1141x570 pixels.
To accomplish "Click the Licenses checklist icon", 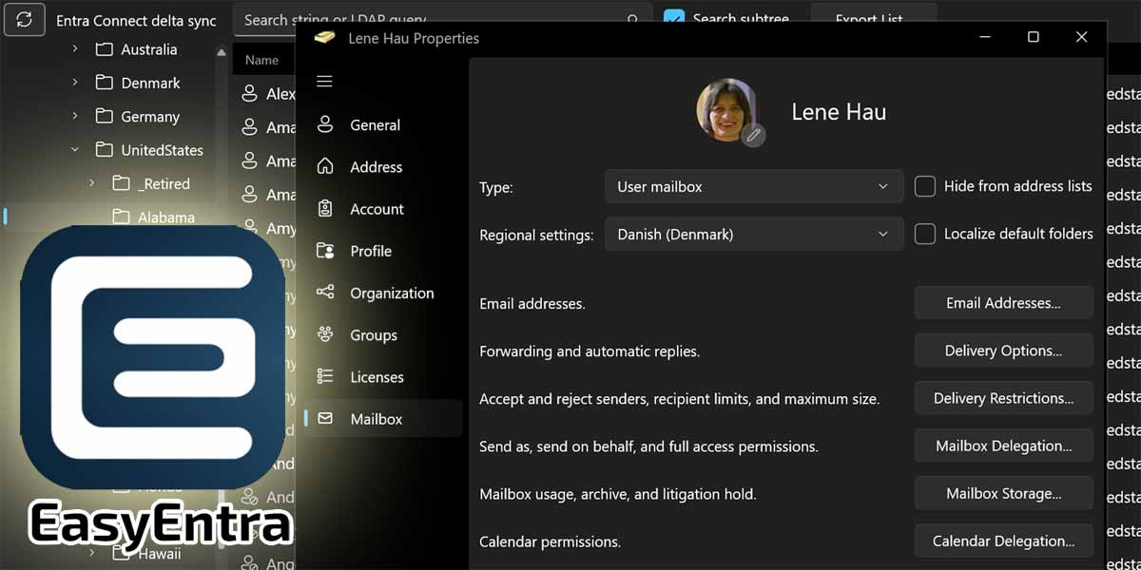I will [325, 377].
